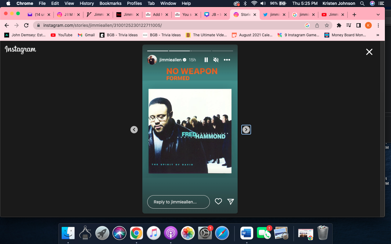Open story options three-dot menu
The width and height of the screenshot is (391, 244).
[x=227, y=60]
